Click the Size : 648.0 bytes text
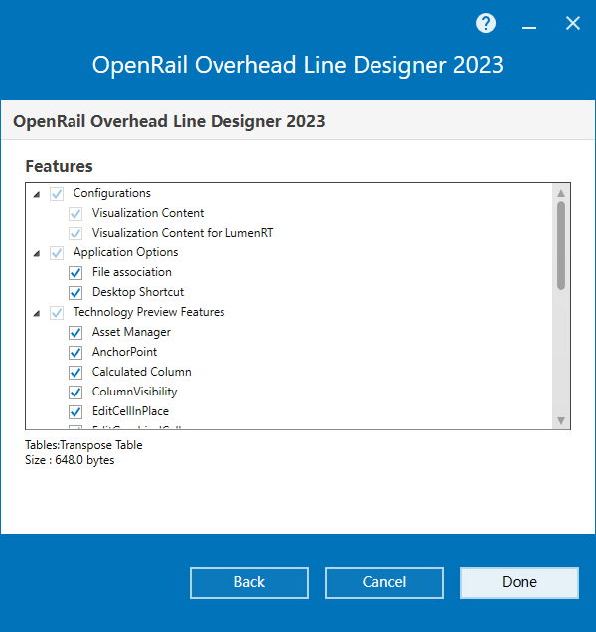Screen dimensions: 596x632 [x=70, y=460]
